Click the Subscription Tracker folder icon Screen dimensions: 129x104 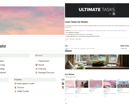tap(15, 84)
